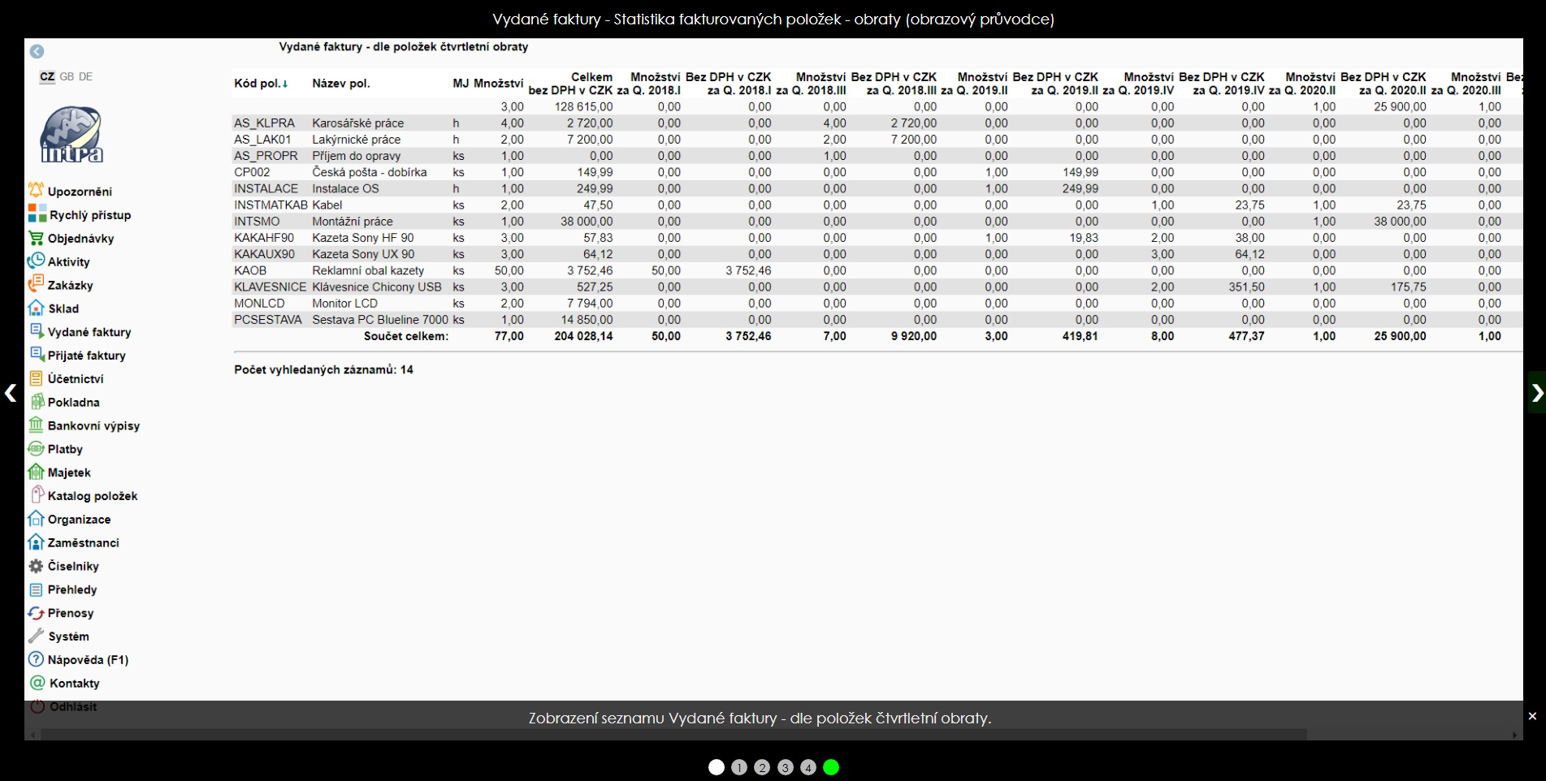Click the Aktivity clock icon
The height and width of the screenshot is (781, 1546).
tap(36, 261)
